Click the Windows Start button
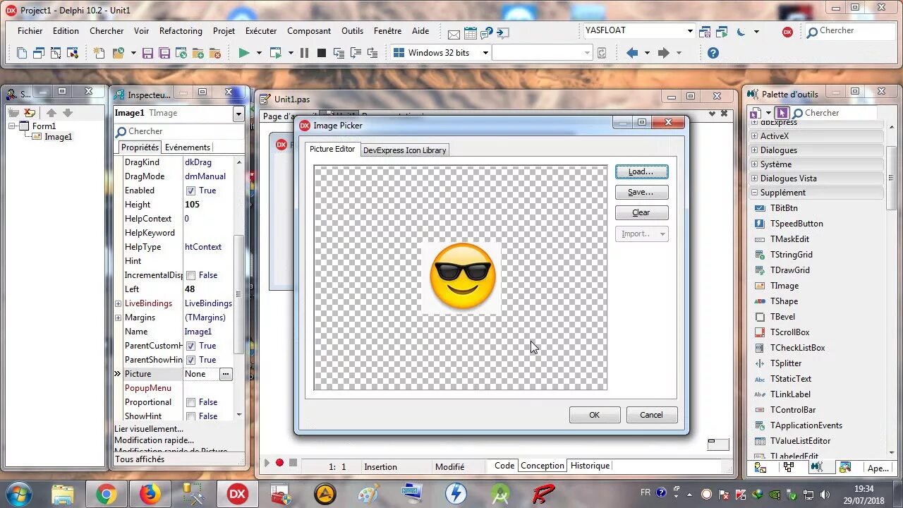The image size is (903, 508). tap(17, 494)
